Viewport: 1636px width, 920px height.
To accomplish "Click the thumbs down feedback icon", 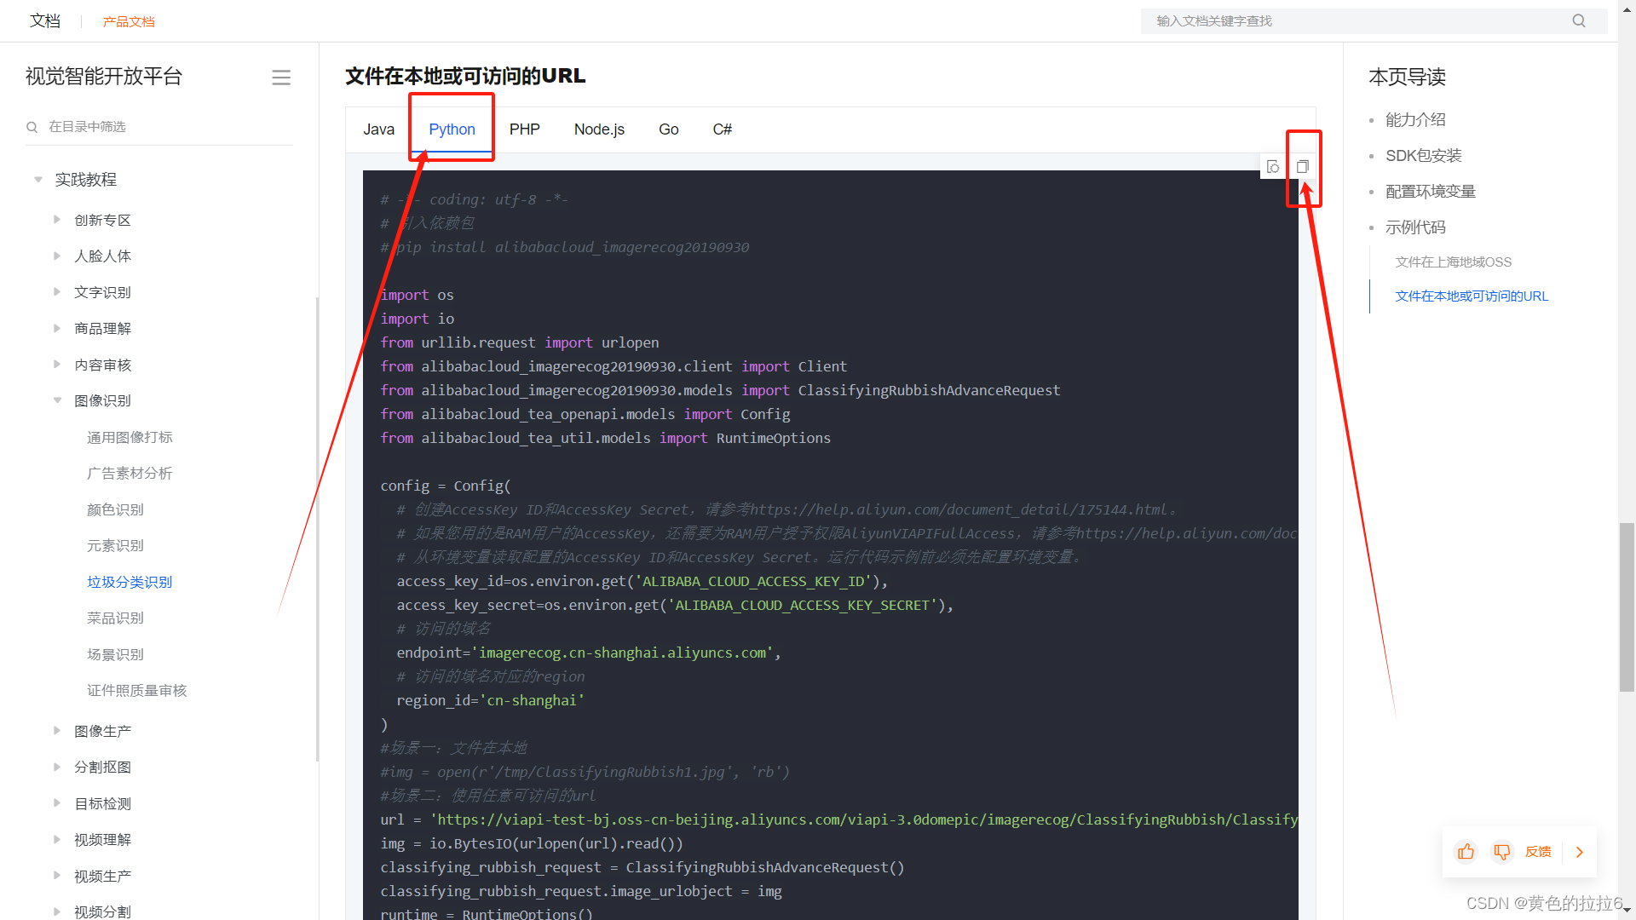I will pyautogui.click(x=1501, y=852).
